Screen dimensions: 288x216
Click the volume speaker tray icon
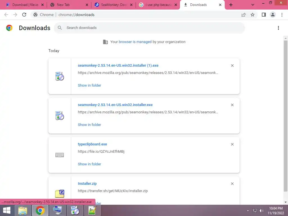click(261, 211)
